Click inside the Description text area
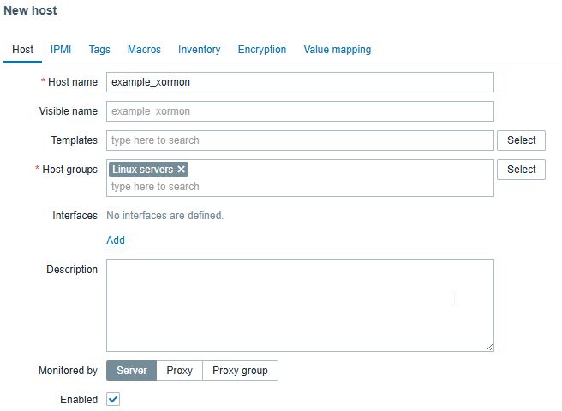Image resolution: width=562 pixels, height=411 pixels. (300, 306)
